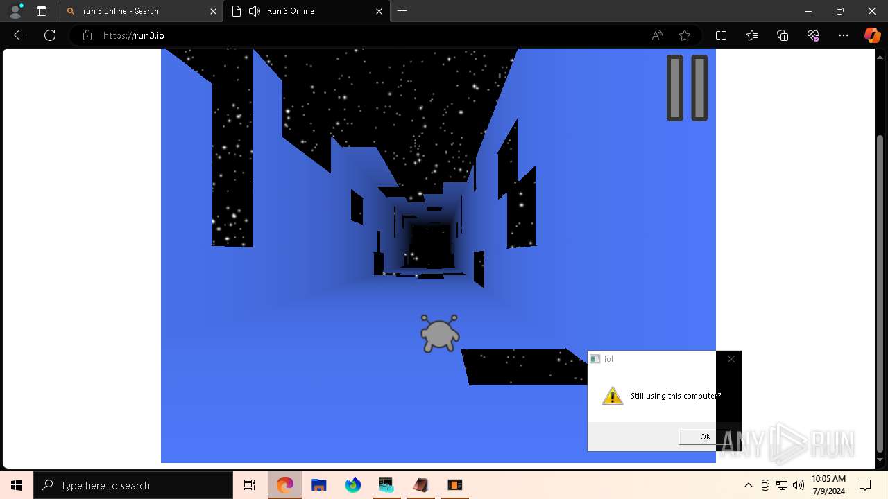Open the browser profile menu
Image resolution: width=888 pixels, height=499 pixels.
pyautogui.click(x=15, y=11)
